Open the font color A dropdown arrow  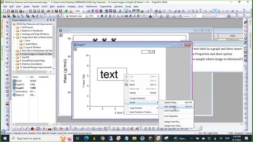(x=154, y=16)
